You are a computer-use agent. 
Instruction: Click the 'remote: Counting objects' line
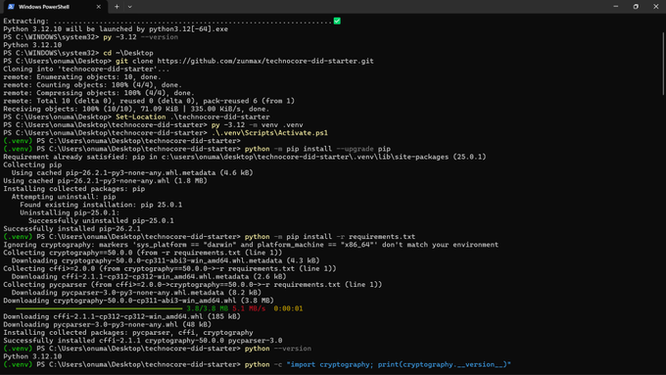(93, 85)
